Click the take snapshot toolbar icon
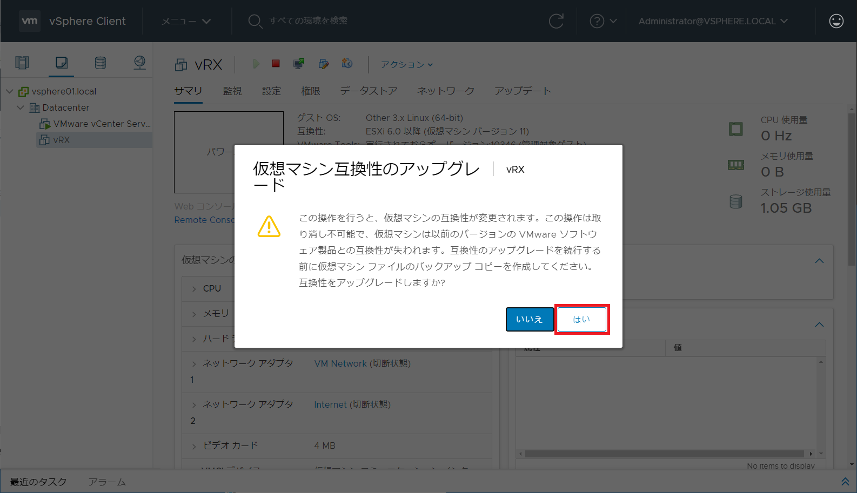Screen dimensions: 857x493 347,64
